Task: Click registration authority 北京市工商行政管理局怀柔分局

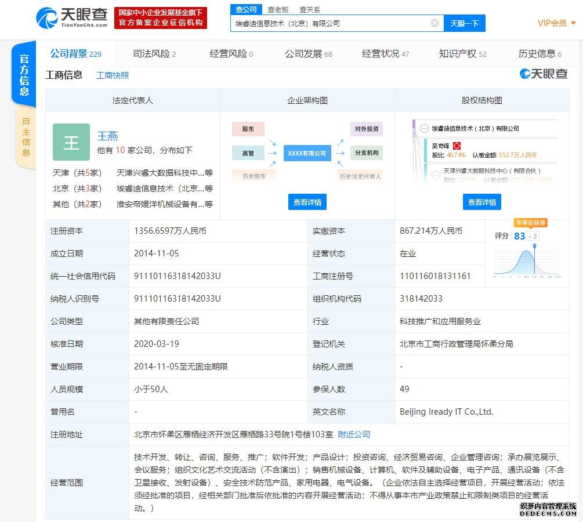Action: coord(456,344)
